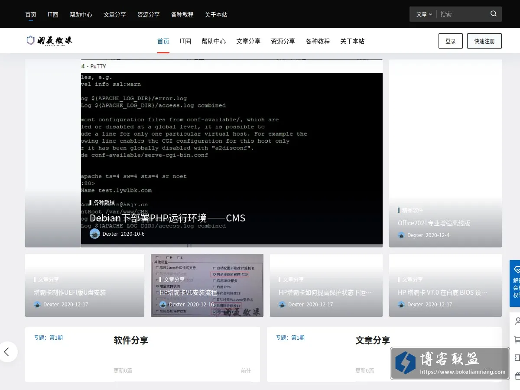The width and height of the screenshot is (520, 390).
Task: Open the user profile sidebar icon
Action: pos(517,321)
